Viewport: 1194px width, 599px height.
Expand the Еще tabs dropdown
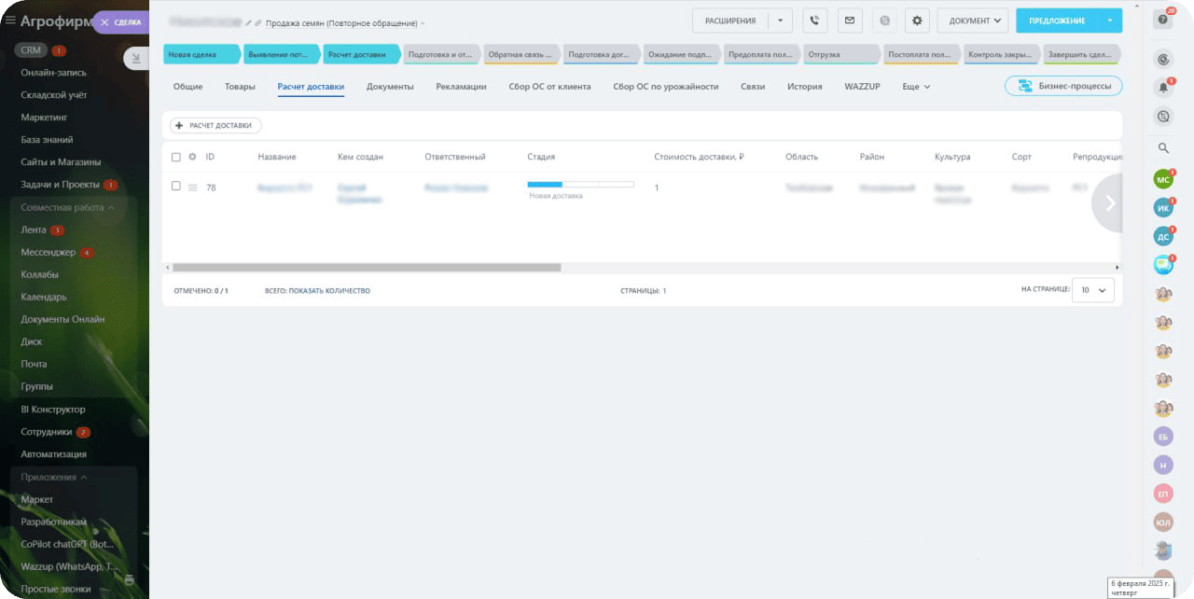[915, 87]
